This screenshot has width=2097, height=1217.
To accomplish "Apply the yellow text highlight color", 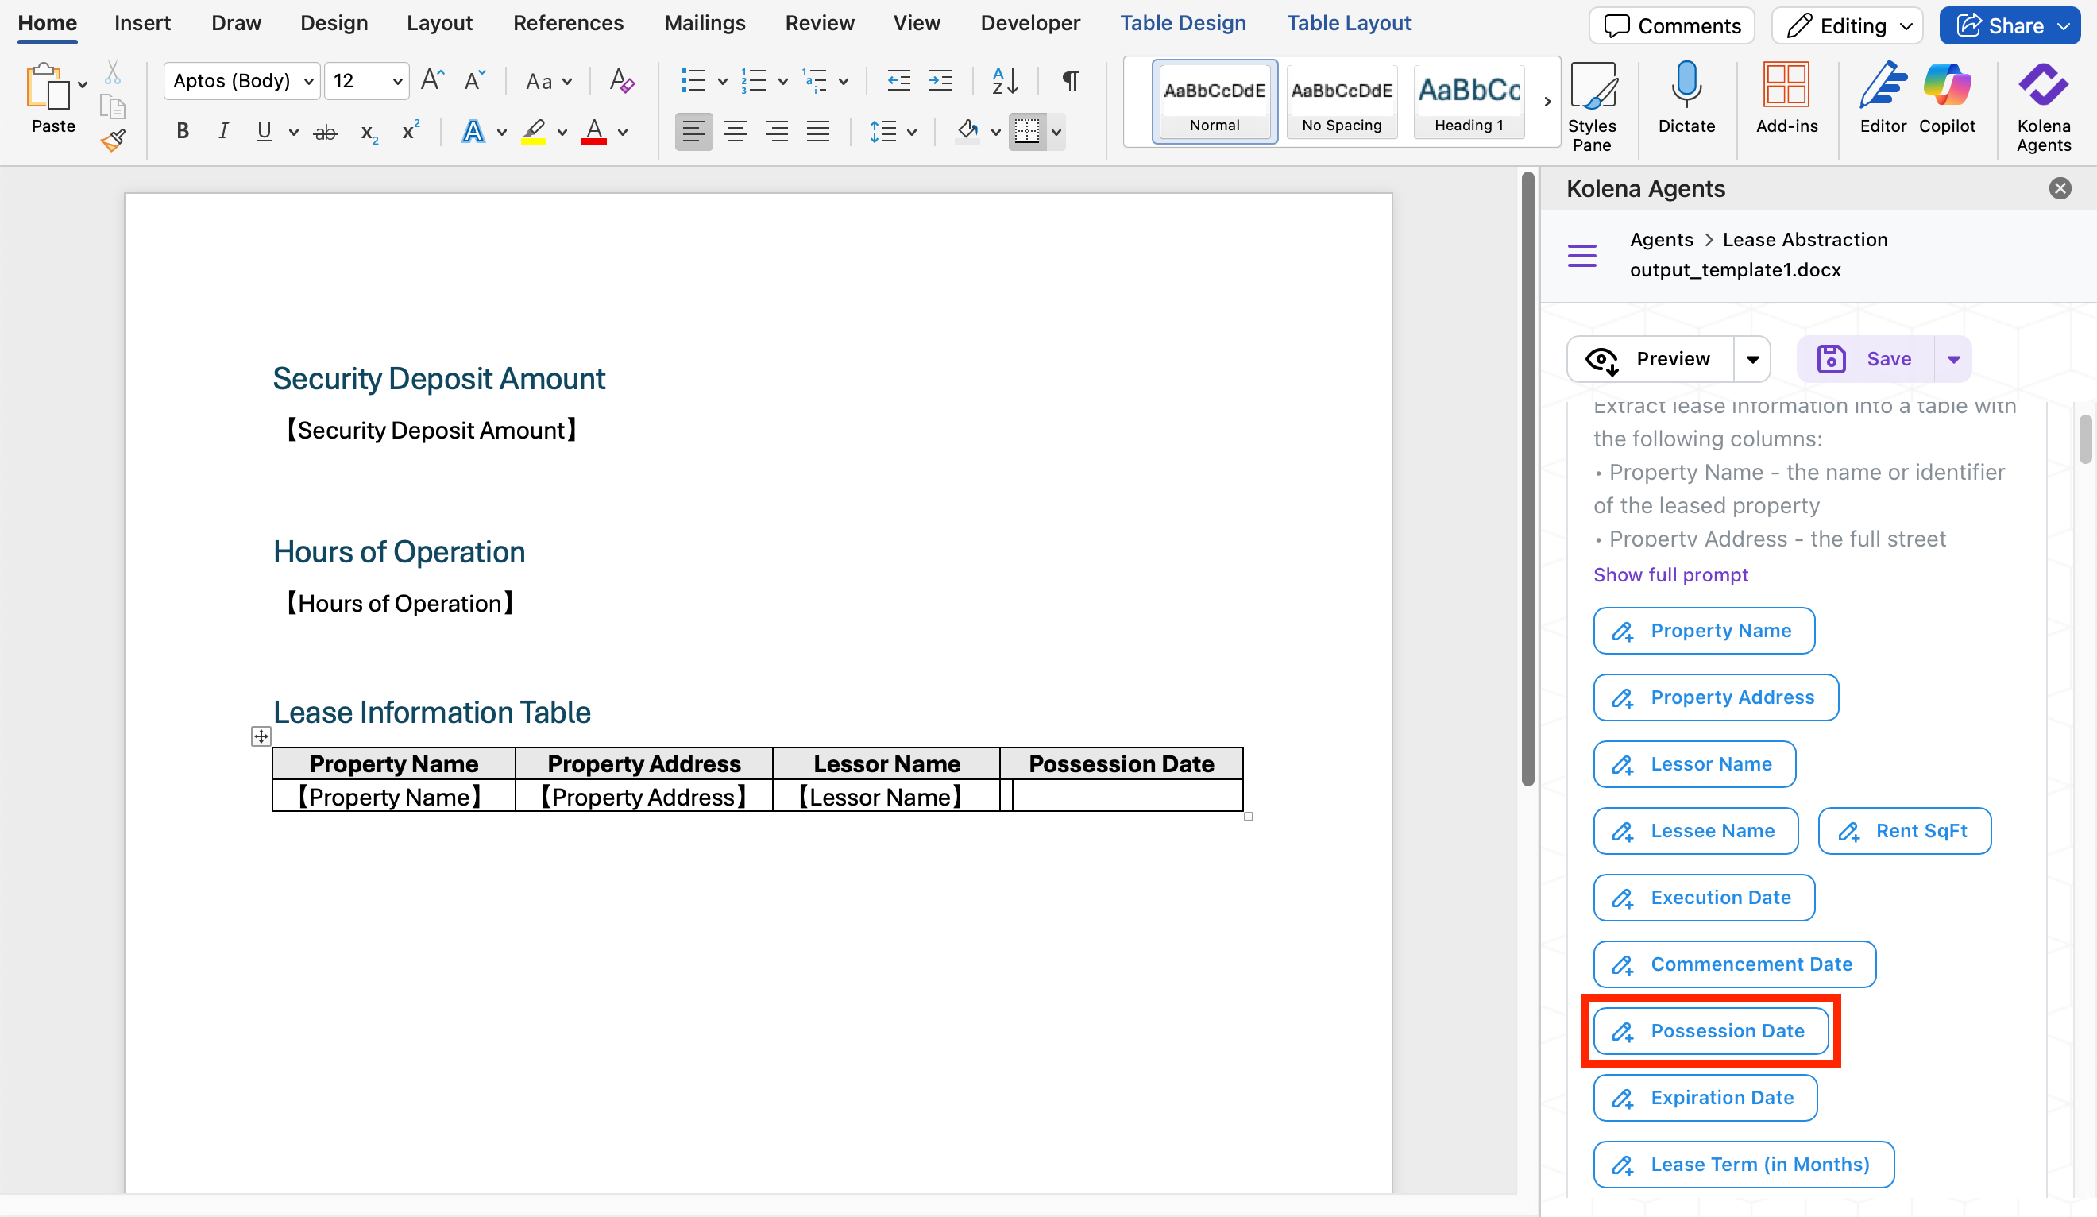I will click(x=534, y=132).
